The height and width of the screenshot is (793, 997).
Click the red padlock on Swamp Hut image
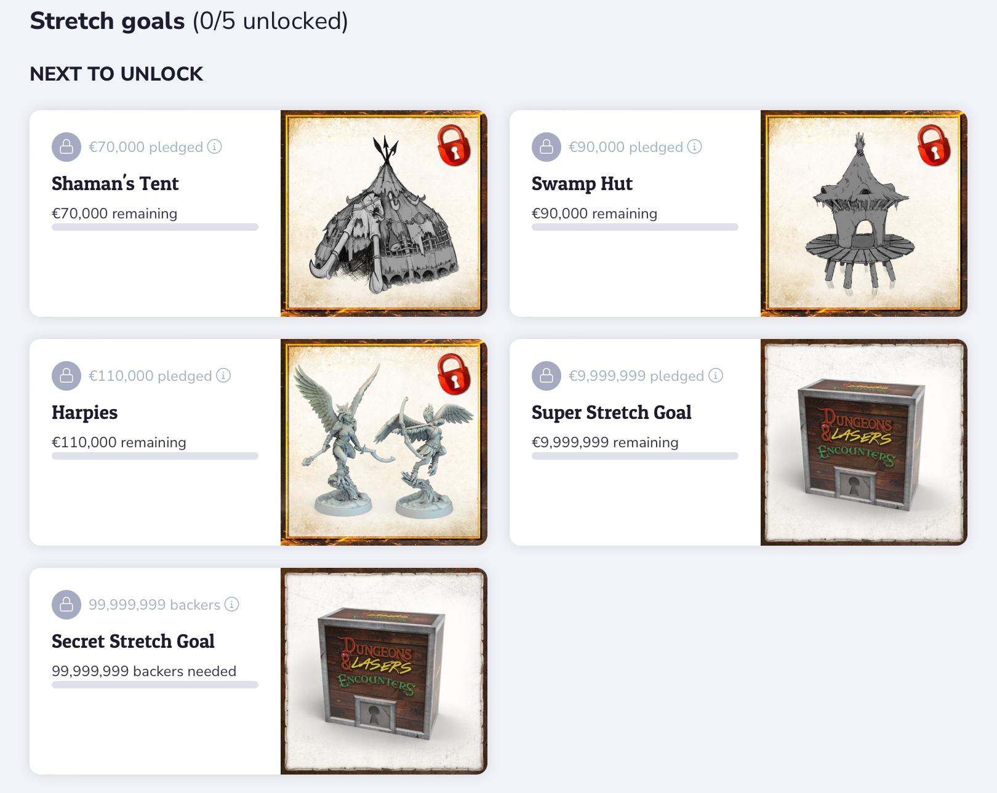point(934,146)
